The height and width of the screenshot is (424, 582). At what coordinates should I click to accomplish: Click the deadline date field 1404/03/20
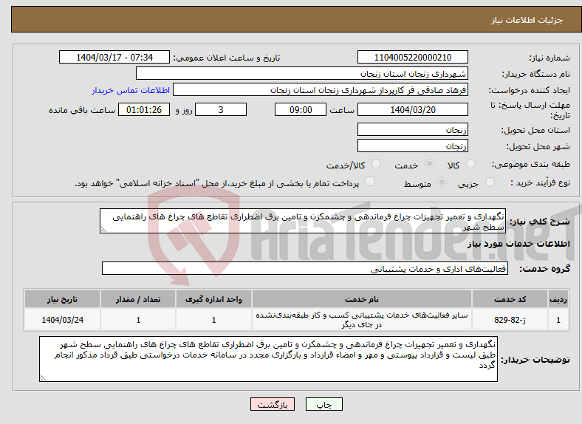point(412,110)
